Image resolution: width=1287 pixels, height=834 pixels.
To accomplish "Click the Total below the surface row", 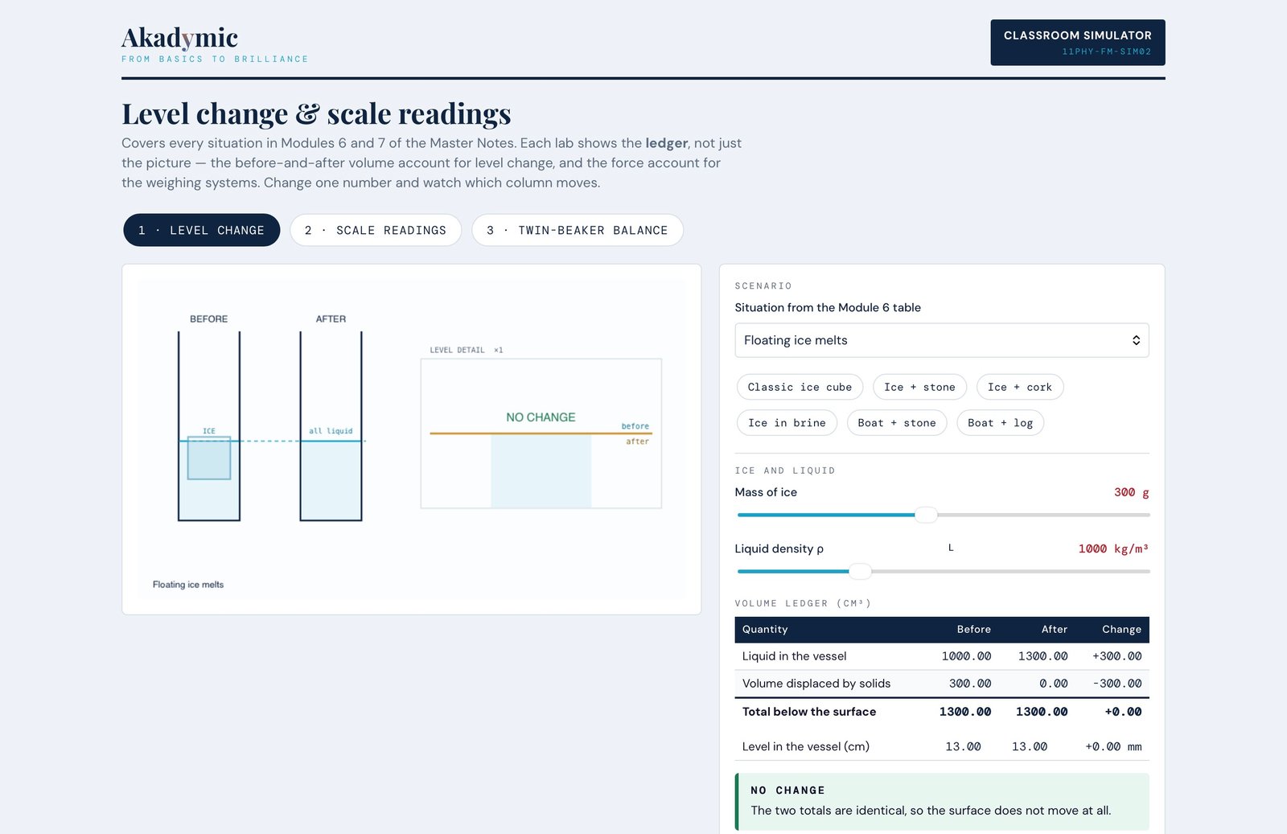I will click(x=942, y=712).
